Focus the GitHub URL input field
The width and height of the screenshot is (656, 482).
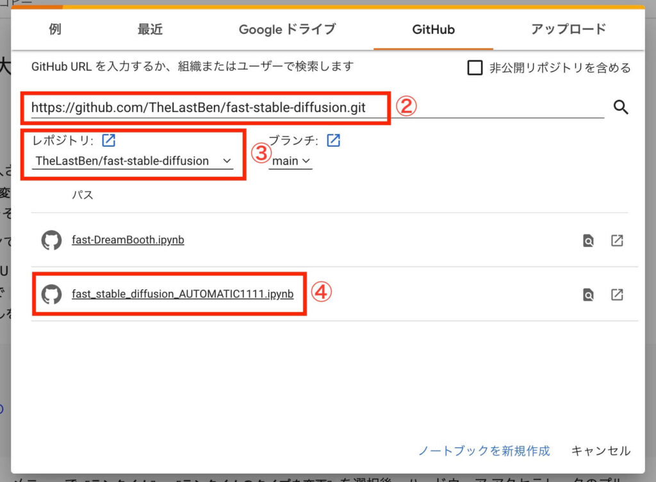coord(318,108)
